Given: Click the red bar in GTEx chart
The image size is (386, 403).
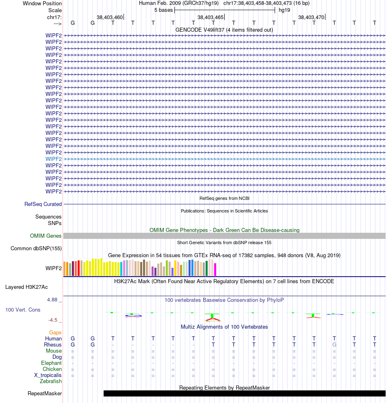Looking at the screenshot, I should [x=79, y=268].
